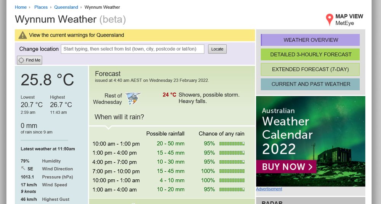The width and height of the screenshot is (381, 204).
Task: Open the Places breadcrumb link
Action: pyautogui.click(x=41, y=7)
